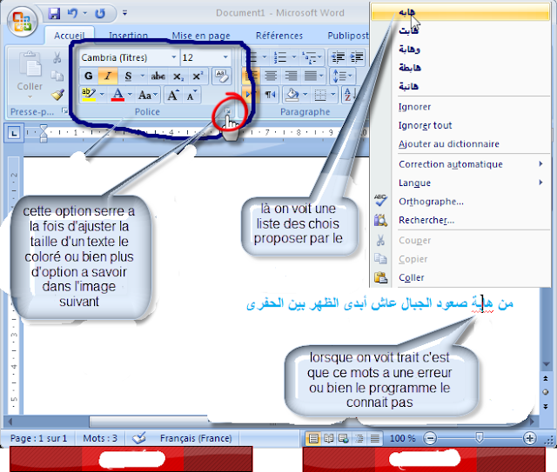Viewport: 557px width, 472px height.
Task: Select the format painter brush
Action: point(57,95)
